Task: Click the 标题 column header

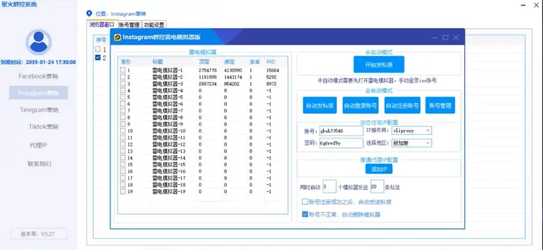Action: tap(158, 62)
